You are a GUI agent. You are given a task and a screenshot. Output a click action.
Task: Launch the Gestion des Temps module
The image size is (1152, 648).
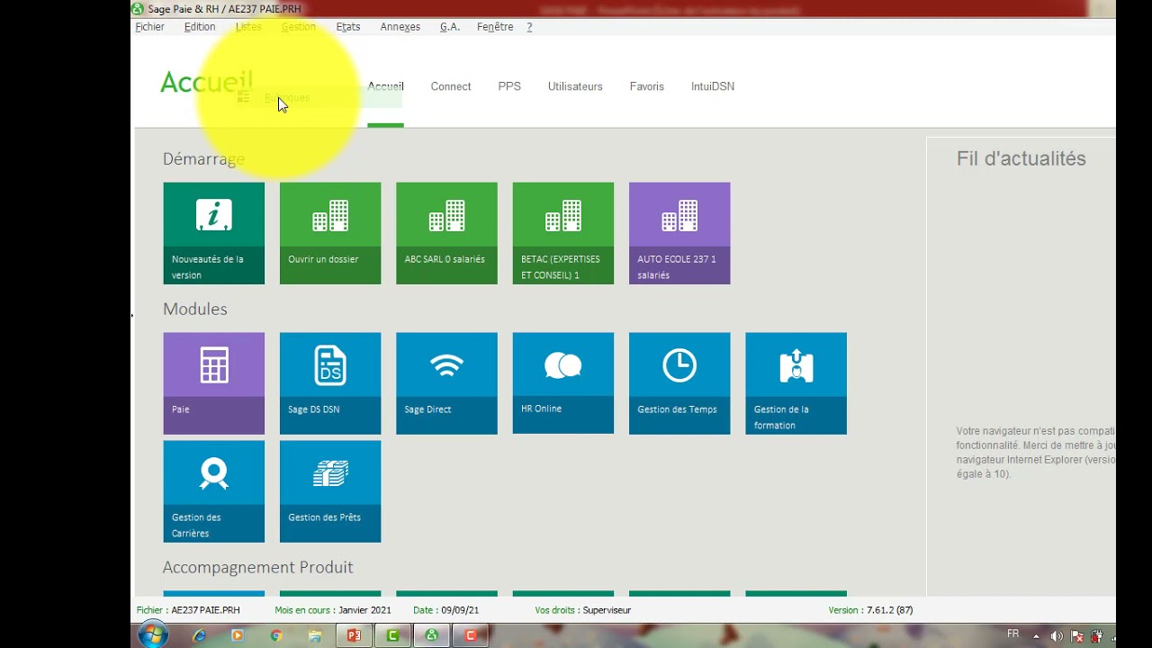(679, 383)
